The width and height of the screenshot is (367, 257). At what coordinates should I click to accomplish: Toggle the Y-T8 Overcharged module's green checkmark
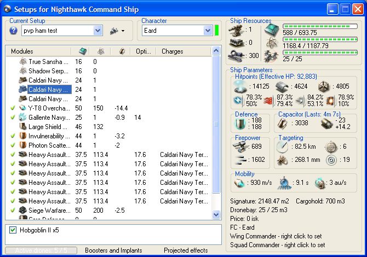[13, 108]
